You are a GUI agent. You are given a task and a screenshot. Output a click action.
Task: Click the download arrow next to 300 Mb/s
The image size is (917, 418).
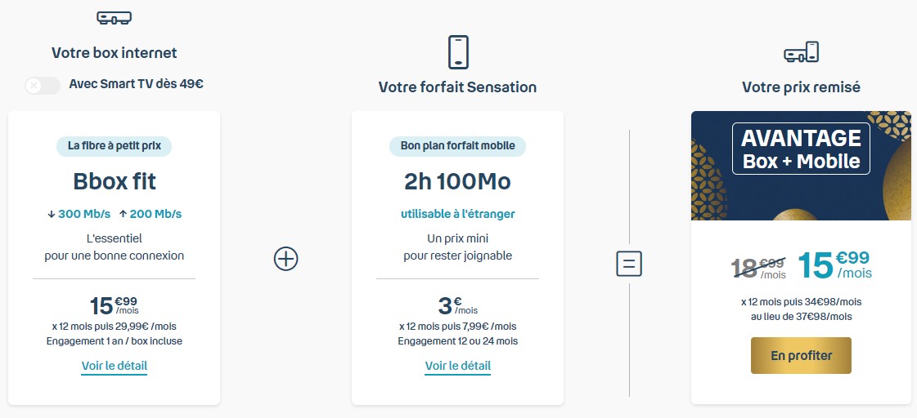coord(52,214)
